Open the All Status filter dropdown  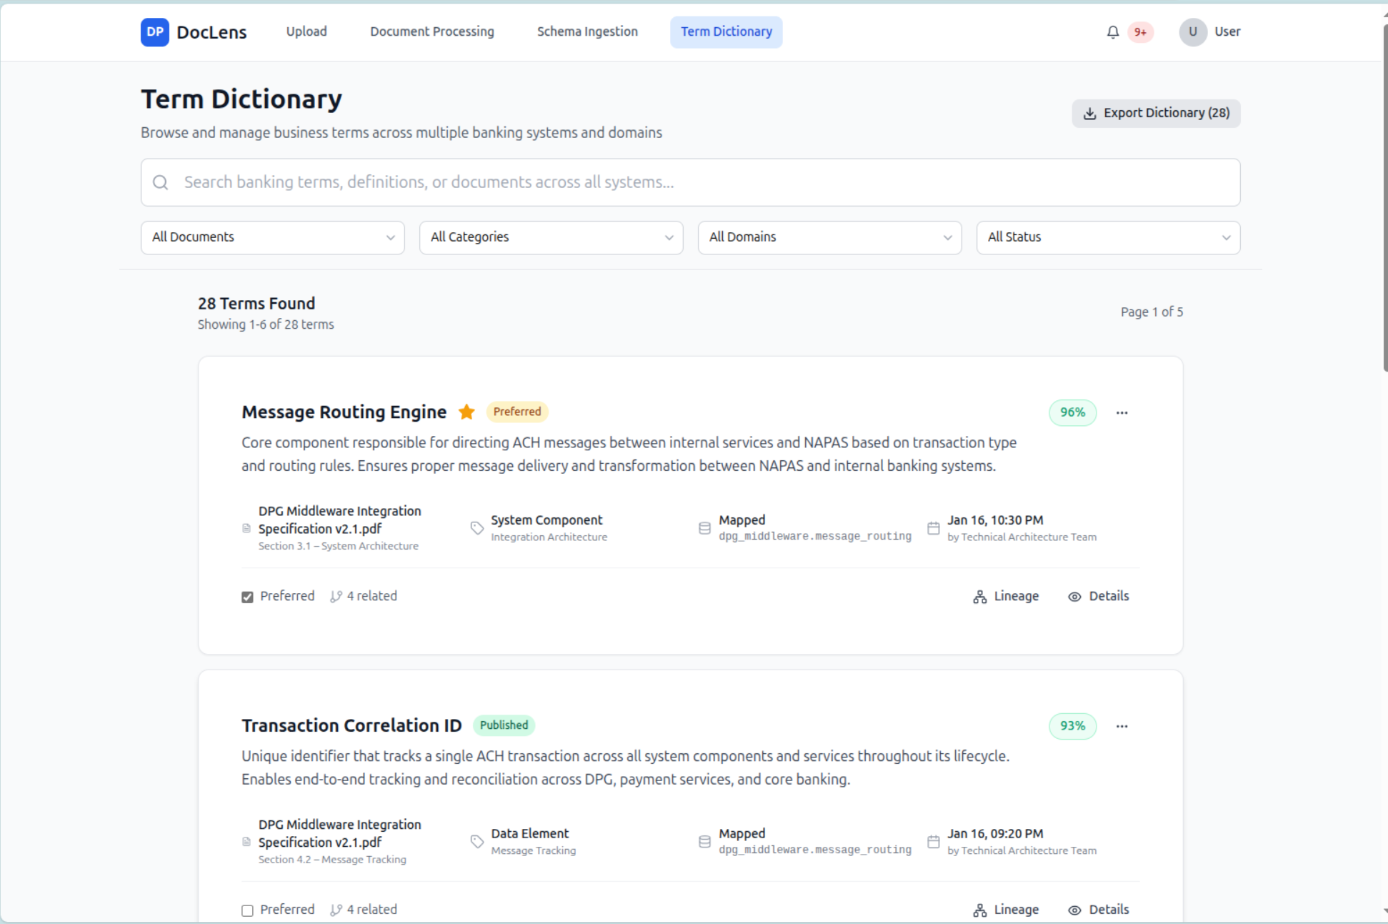click(x=1107, y=237)
